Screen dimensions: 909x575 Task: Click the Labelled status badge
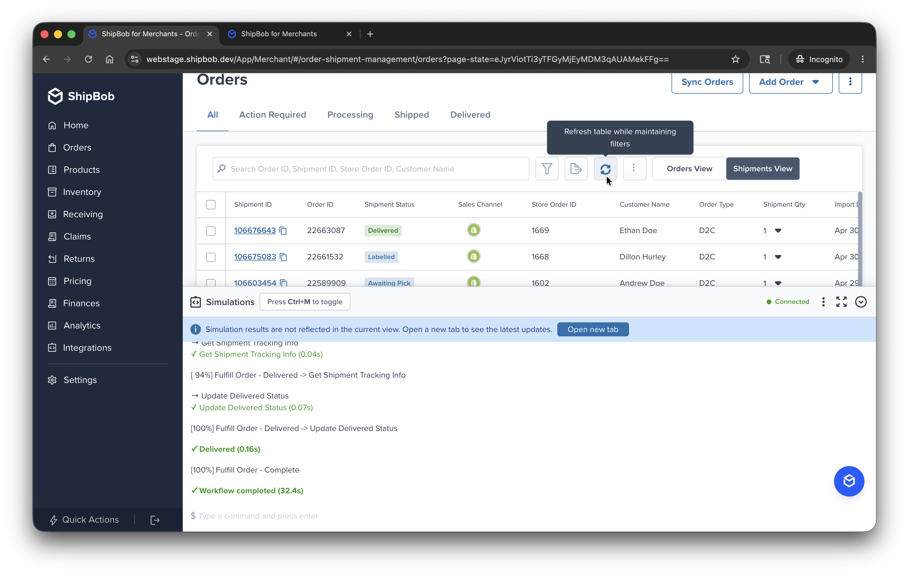(381, 257)
